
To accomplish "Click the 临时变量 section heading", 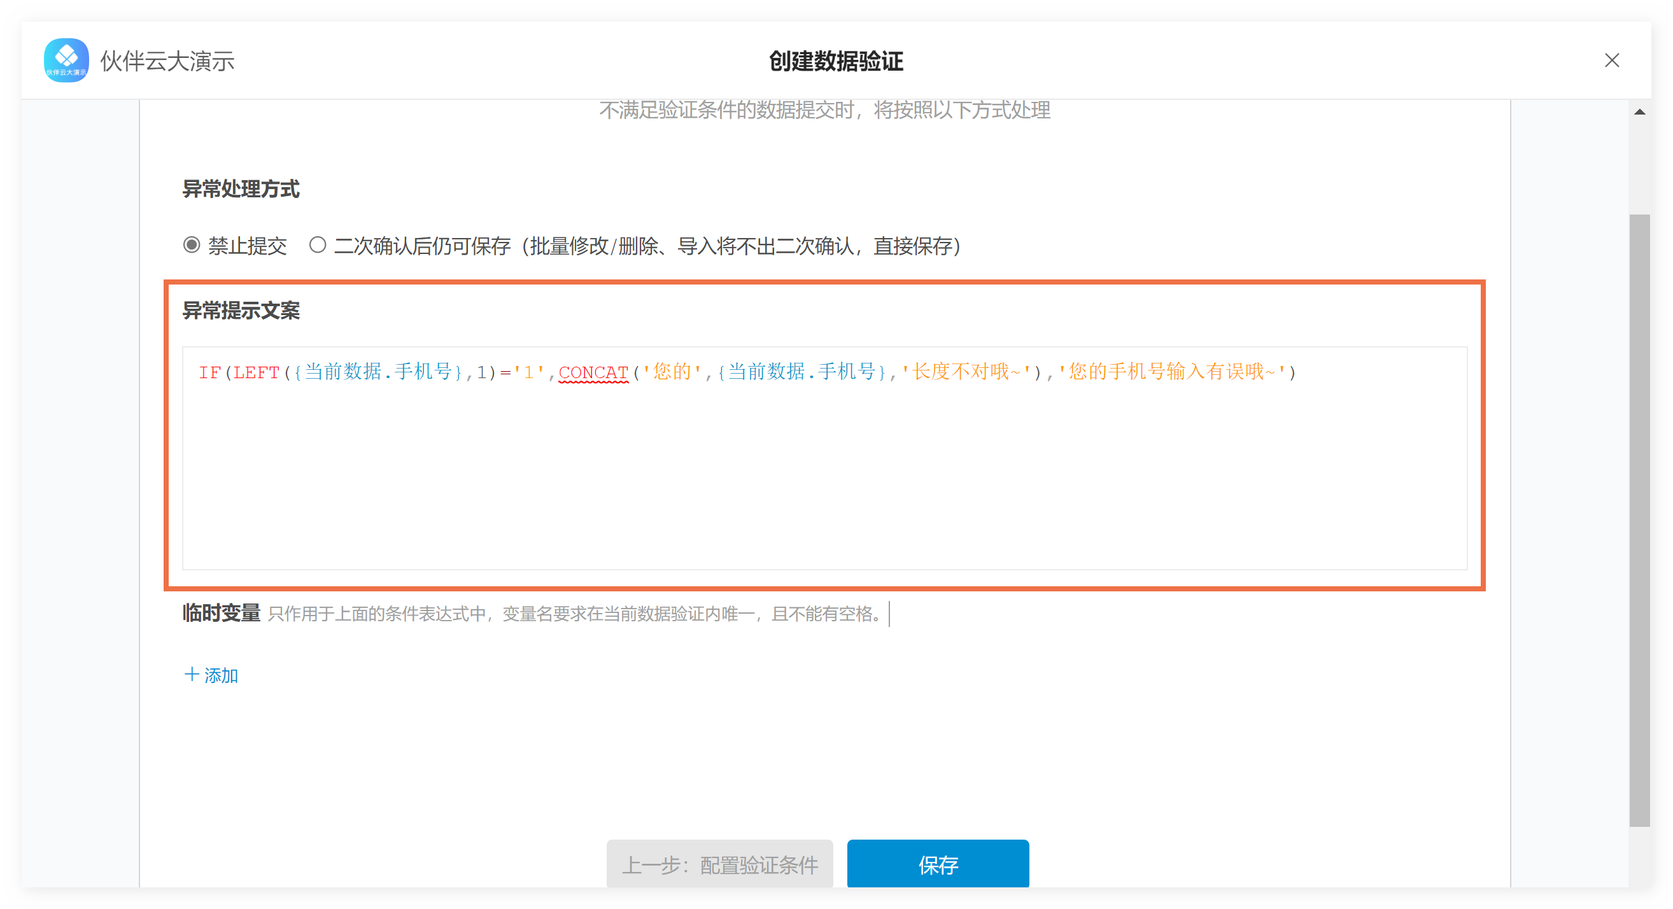I will tap(221, 613).
